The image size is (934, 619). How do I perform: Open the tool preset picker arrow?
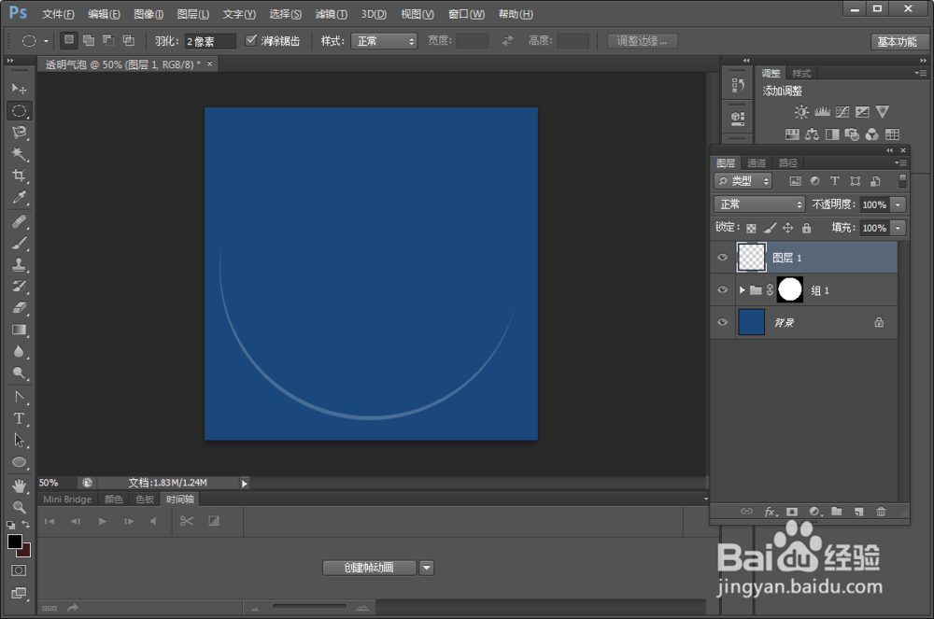tap(46, 41)
